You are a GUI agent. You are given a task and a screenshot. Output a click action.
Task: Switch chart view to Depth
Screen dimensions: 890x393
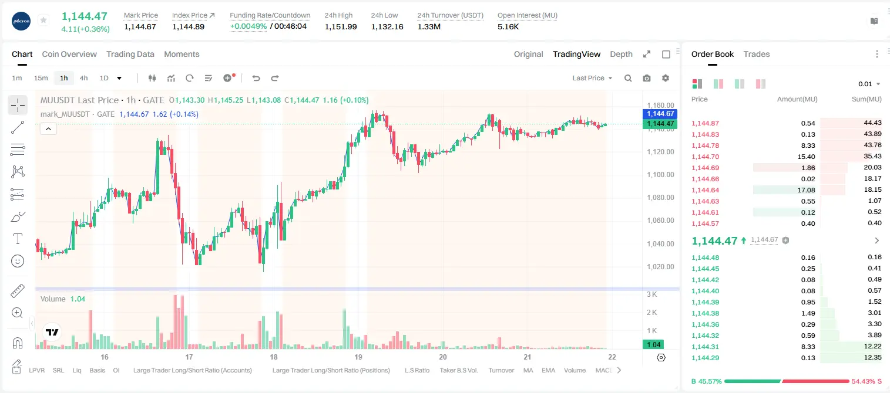tap(621, 54)
